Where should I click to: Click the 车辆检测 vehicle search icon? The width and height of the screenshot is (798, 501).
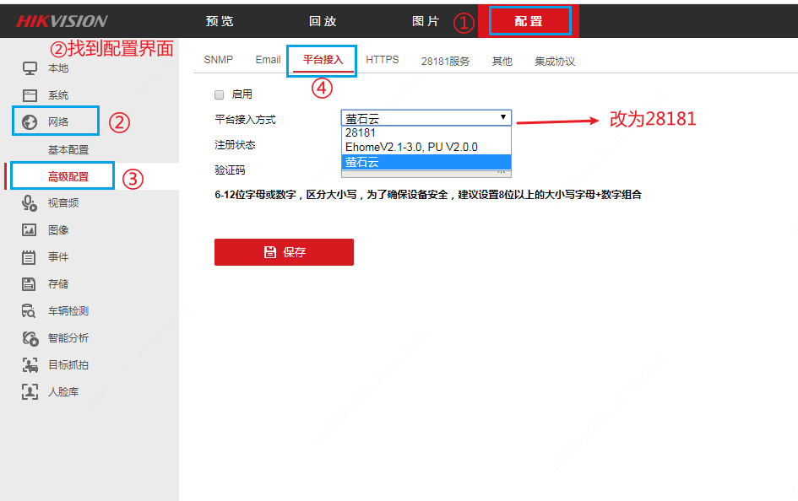click(x=29, y=311)
